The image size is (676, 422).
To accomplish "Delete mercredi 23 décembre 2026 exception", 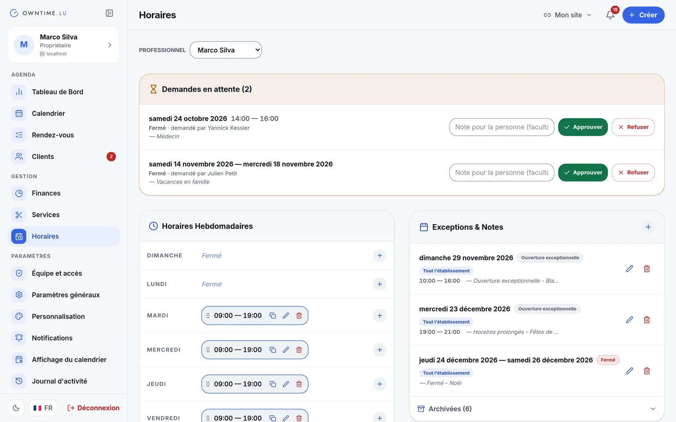I will (x=647, y=320).
